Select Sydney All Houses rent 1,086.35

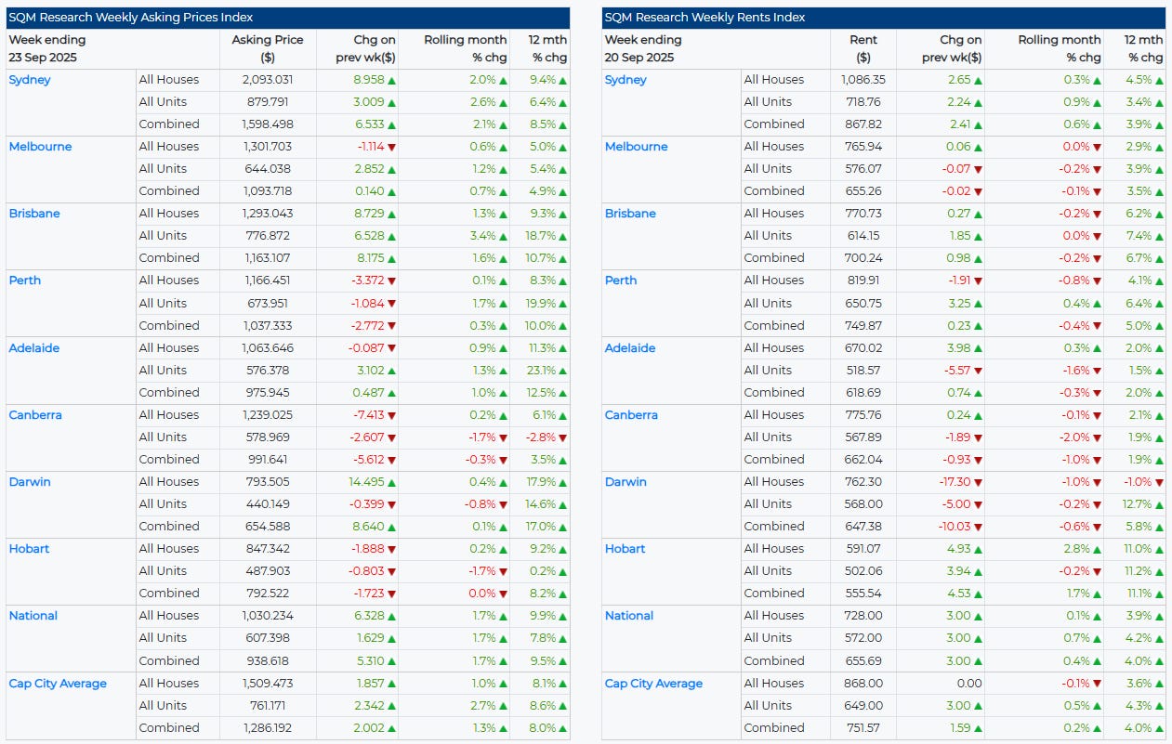coord(863,80)
